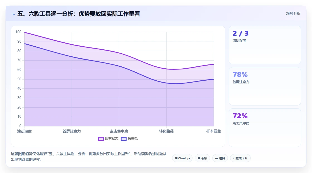Click the Chart.js tag

tap(182, 158)
